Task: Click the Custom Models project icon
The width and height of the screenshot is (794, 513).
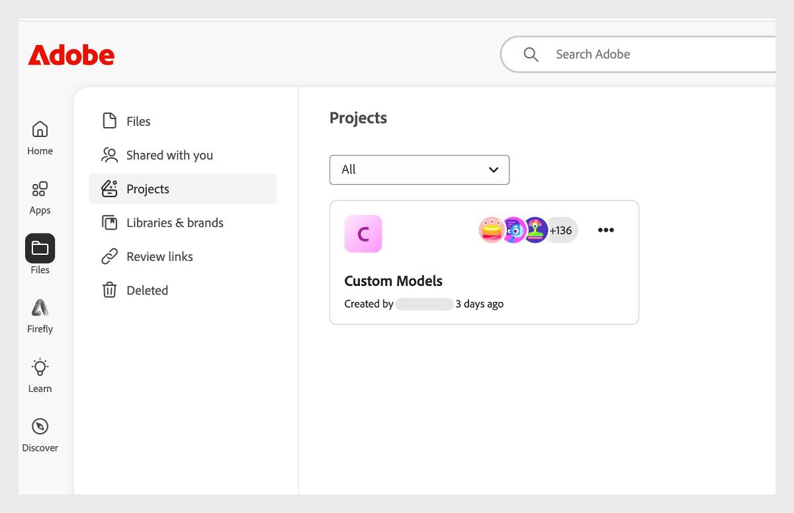Action: (363, 234)
